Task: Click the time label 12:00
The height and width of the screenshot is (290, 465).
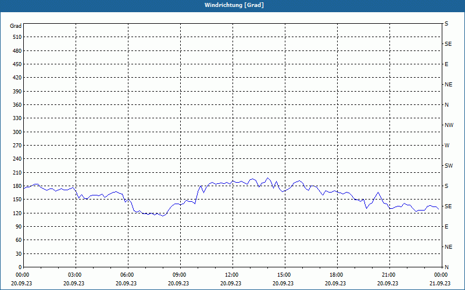Action: click(231, 275)
